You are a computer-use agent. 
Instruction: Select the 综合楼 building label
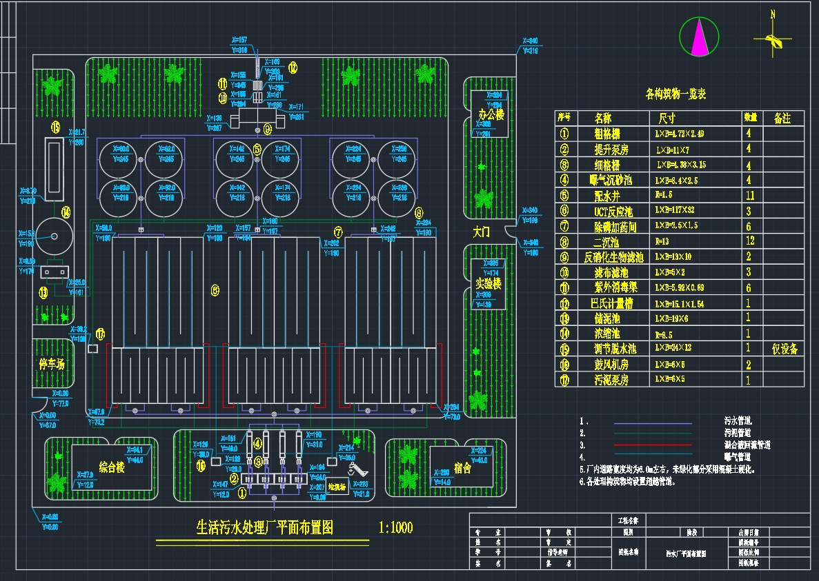[112, 467]
